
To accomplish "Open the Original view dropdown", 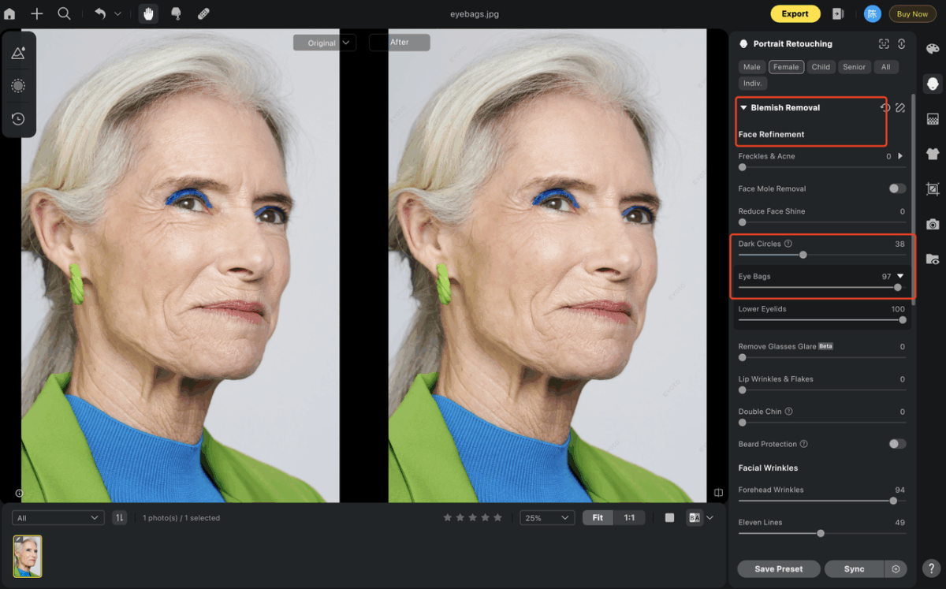I will tap(324, 43).
